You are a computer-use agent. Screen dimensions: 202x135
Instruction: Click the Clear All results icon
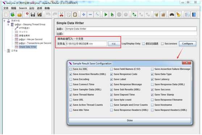(x=163, y=14)
